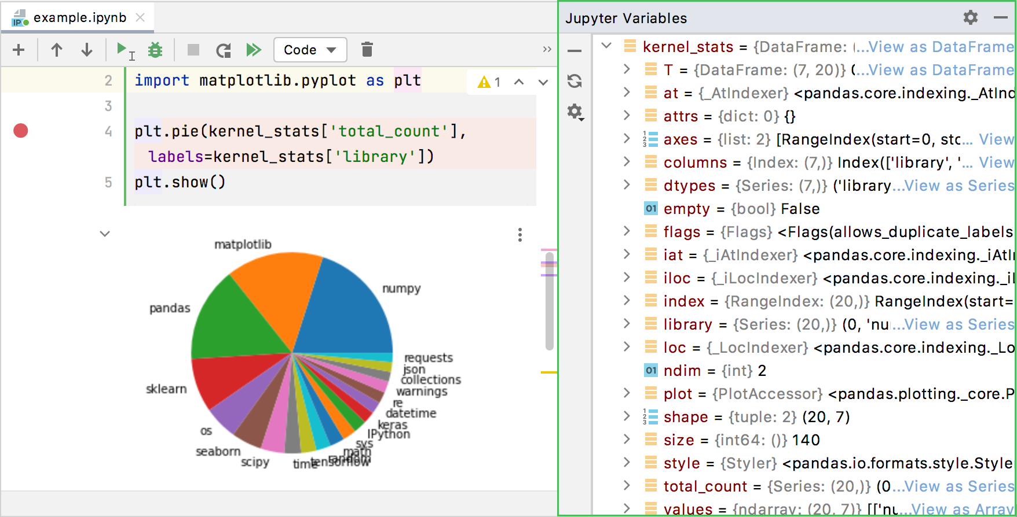
Task: Collapse the kernel_stats variable node
Action: pos(606,46)
